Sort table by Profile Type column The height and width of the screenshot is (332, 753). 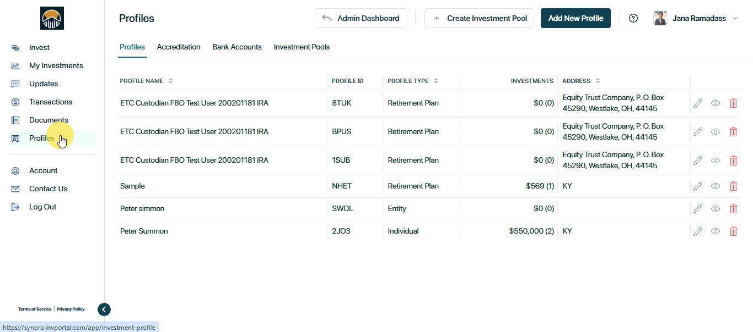tap(436, 81)
